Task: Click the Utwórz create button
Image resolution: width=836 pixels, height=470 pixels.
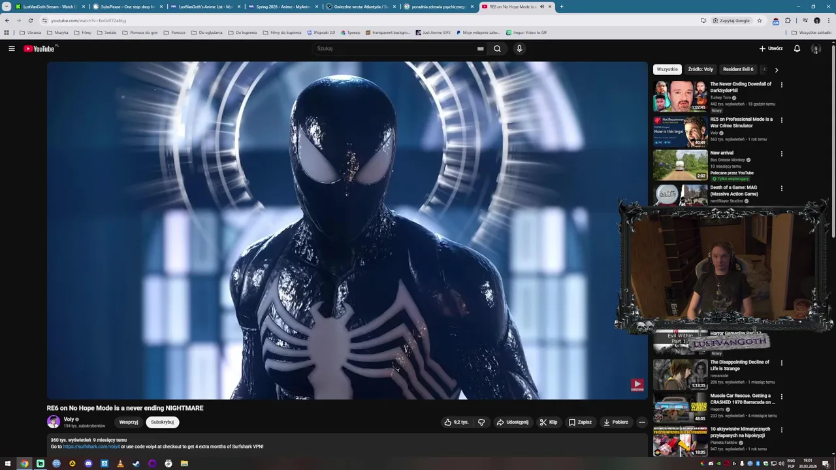Action: pos(771,48)
